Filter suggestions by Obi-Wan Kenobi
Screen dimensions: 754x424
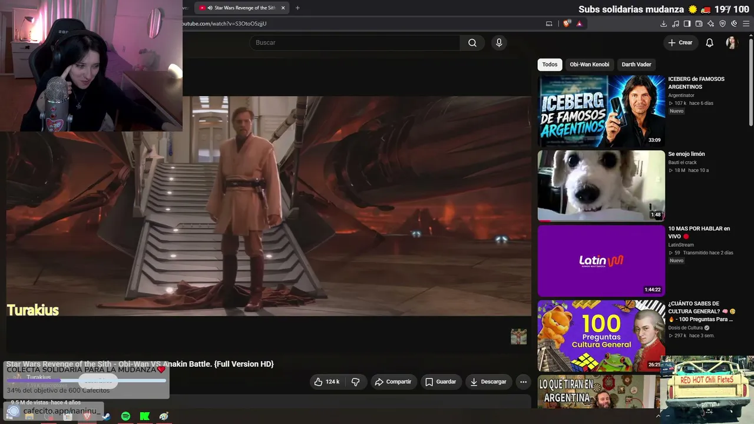pos(589,64)
